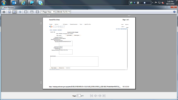This screenshot has height=100, width=178.
Task: Select View Full Page icon
Action: pos(37,12)
